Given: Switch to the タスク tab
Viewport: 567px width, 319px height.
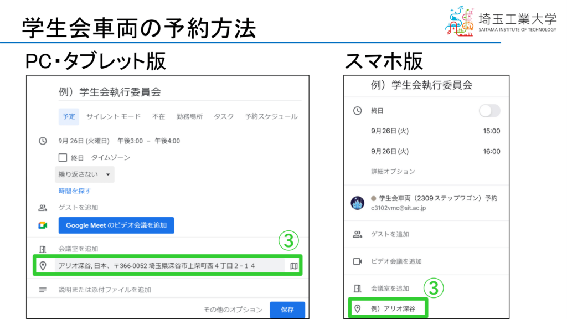Looking at the screenshot, I should pos(224,117).
